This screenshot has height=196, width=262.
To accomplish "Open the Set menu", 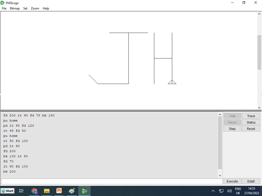I will (25, 8).
